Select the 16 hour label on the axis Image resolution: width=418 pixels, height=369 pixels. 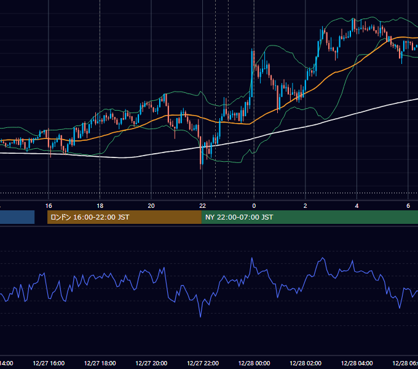[49, 205]
